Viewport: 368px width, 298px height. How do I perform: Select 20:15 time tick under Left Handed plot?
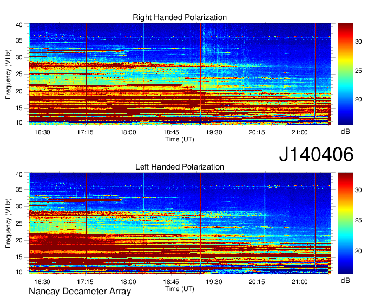(257, 282)
